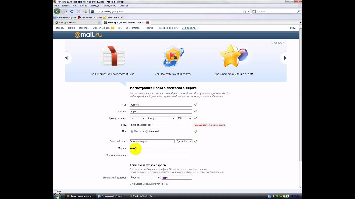Click the search magnifier icon
355x199 pixels.
click(299, 11)
